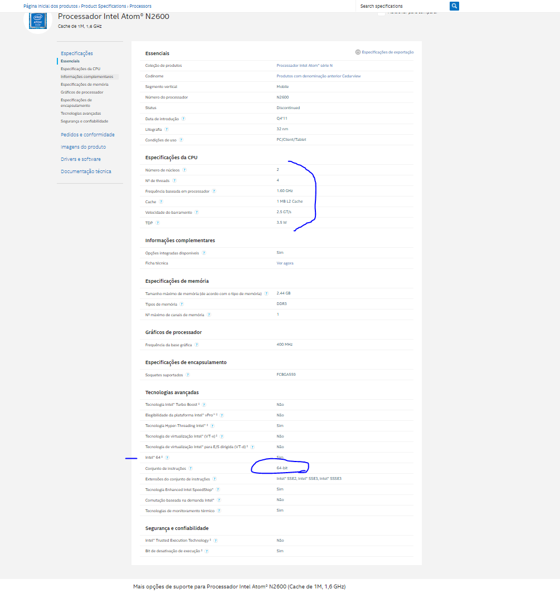Click help icon for Trusted Execution Technology
Viewport: 560px width, 594px height.
click(x=216, y=541)
